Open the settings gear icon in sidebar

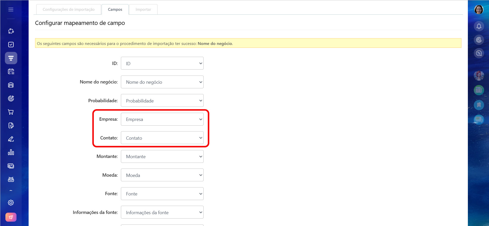click(11, 203)
